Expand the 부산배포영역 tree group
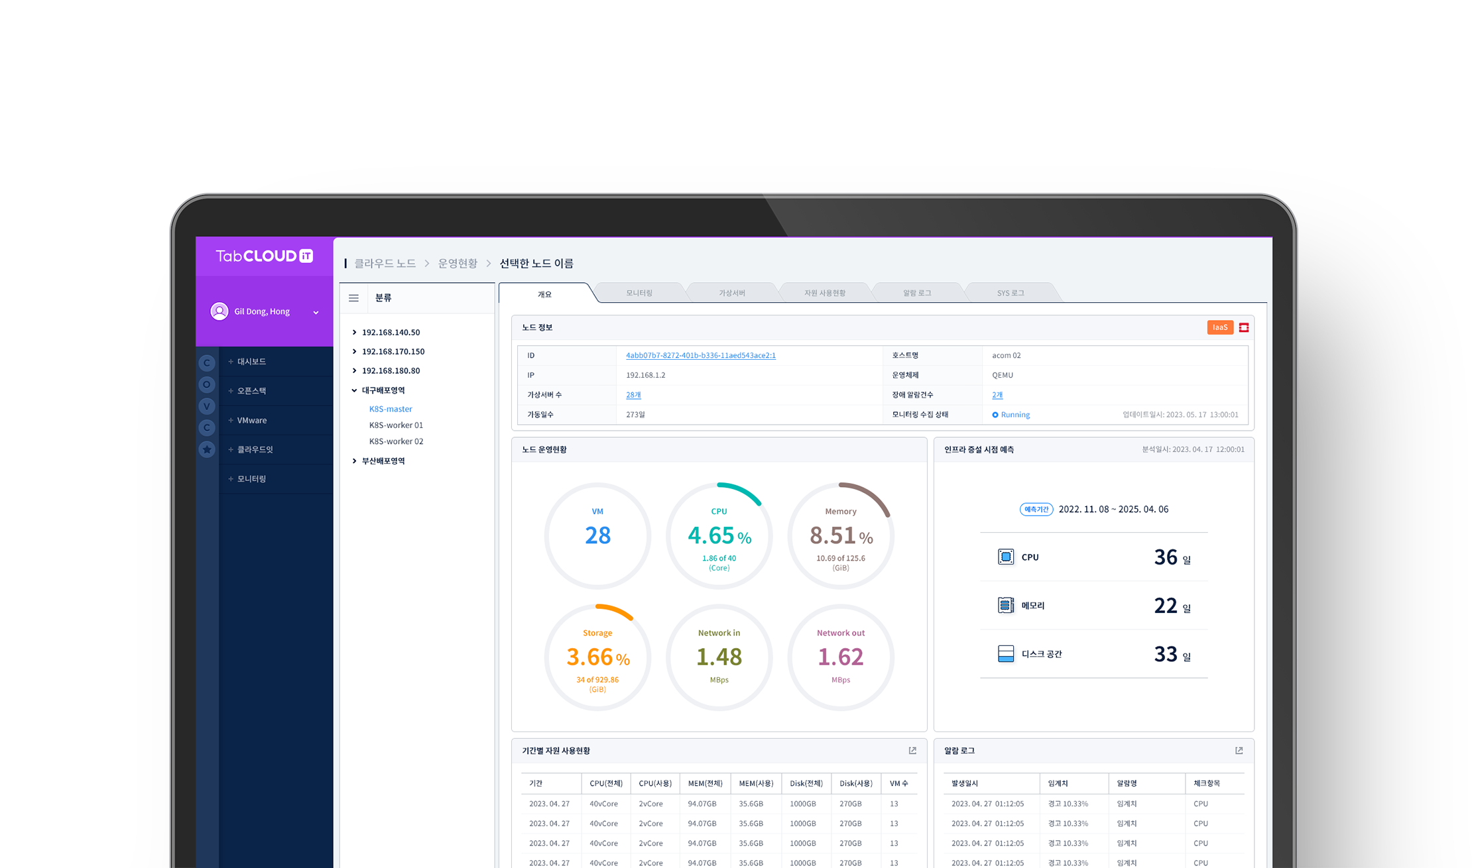 (x=354, y=461)
